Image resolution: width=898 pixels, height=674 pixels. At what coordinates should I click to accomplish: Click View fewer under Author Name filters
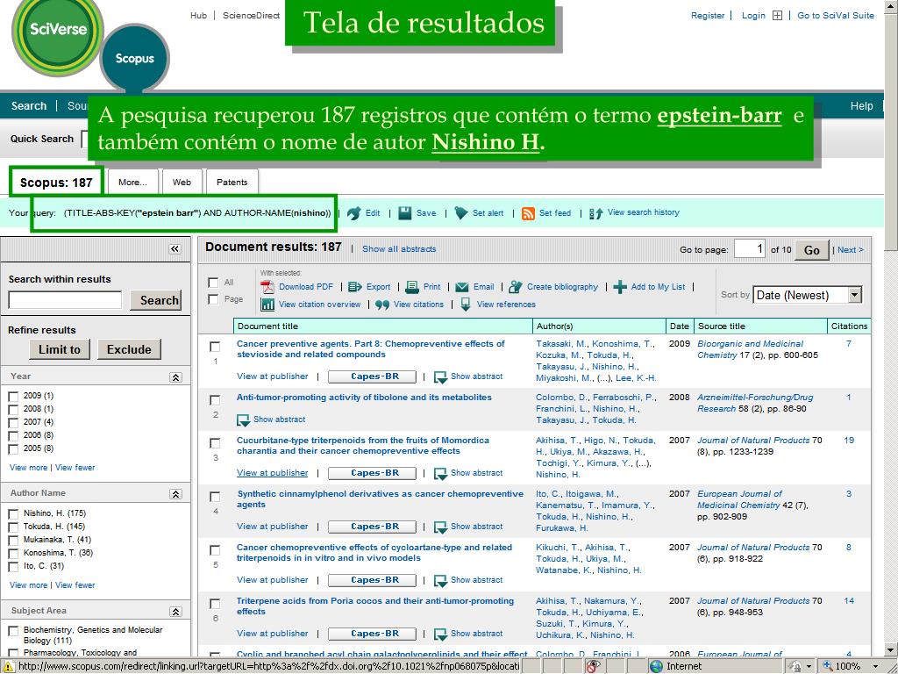pyautogui.click(x=75, y=585)
